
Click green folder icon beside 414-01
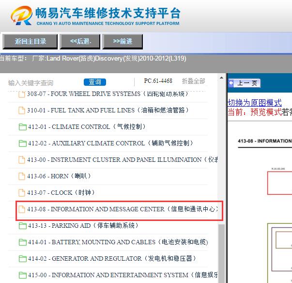click(x=23, y=242)
